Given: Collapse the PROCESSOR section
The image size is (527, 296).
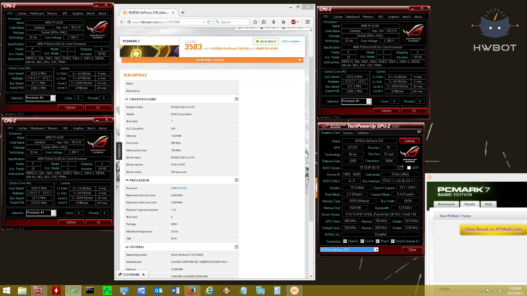Looking at the screenshot, I should point(237,180).
